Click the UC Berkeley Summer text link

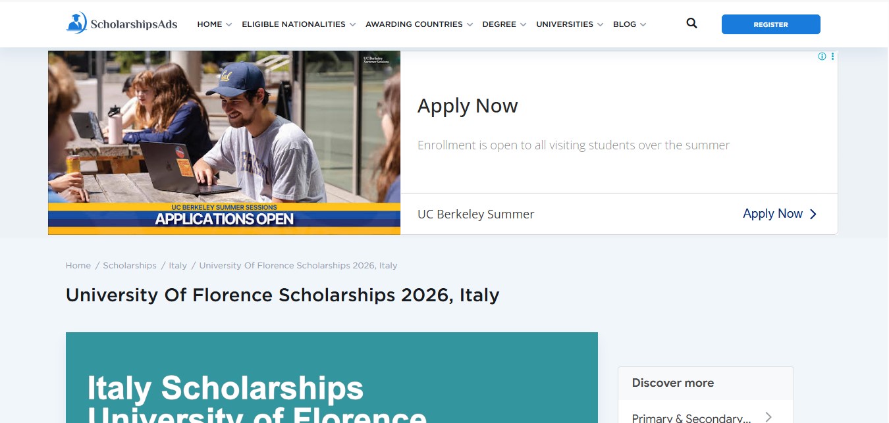click(475, 214)
